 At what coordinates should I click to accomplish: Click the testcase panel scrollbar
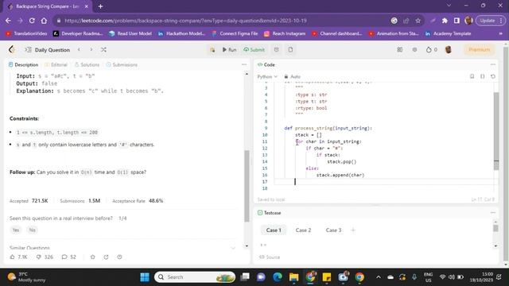(495, 228)
